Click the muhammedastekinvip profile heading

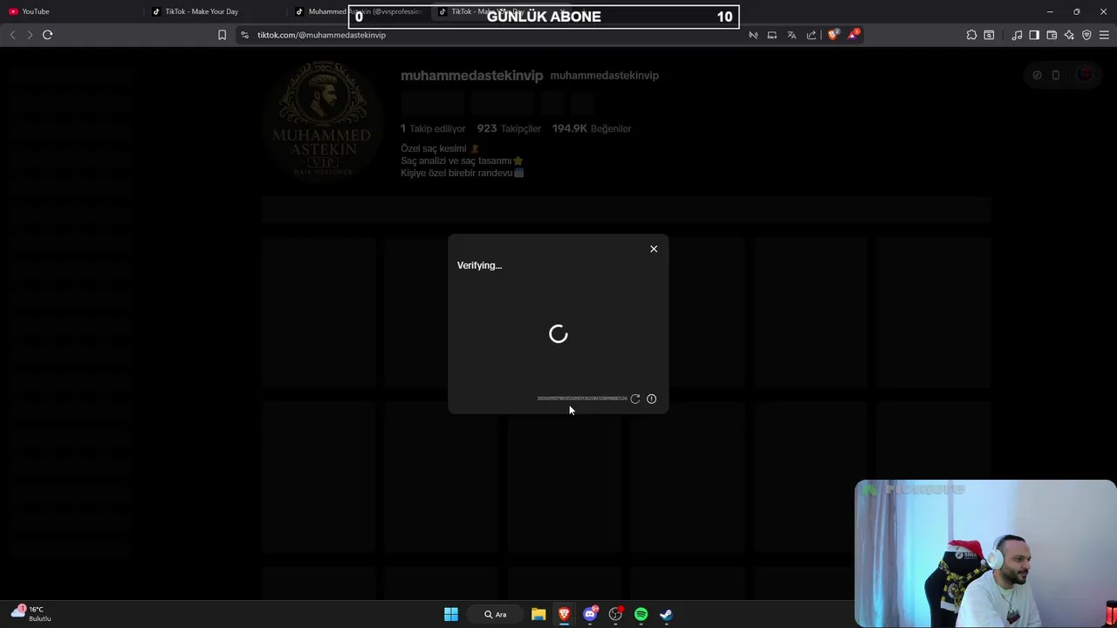pos(472,76)
